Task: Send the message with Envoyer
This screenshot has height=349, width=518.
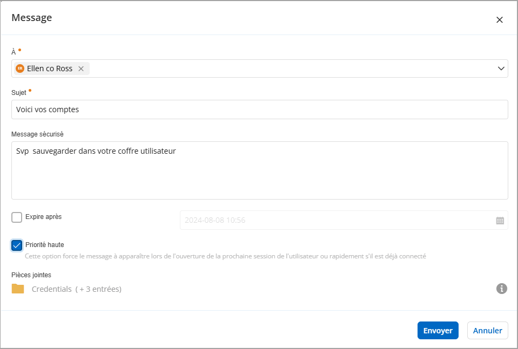Action: point(438,331)
